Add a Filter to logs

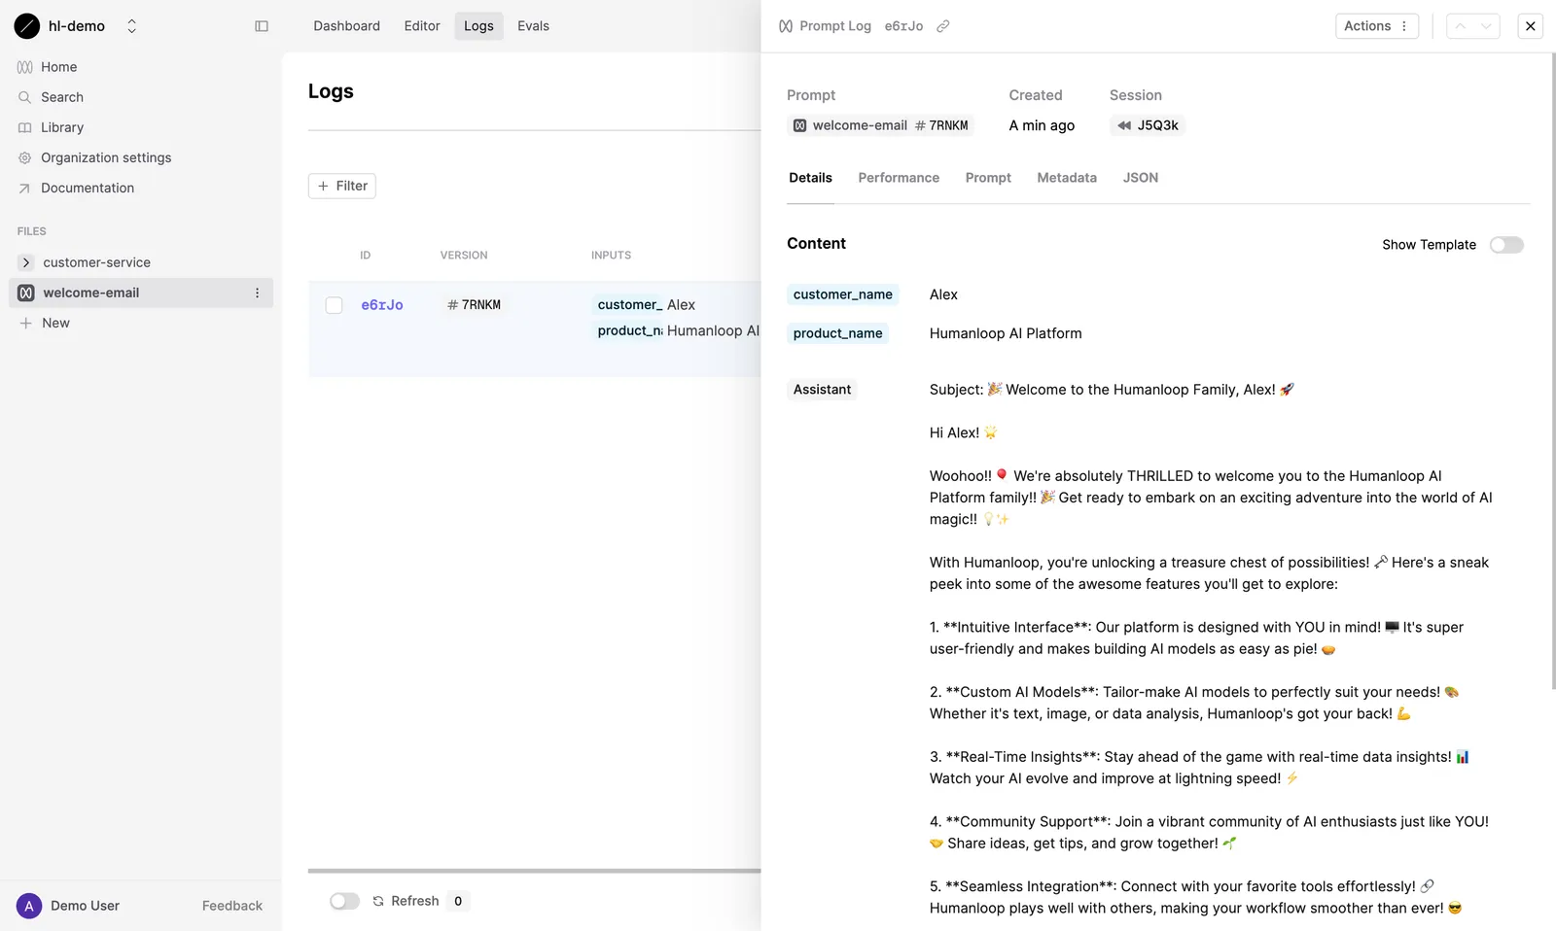tap(342, 186)
